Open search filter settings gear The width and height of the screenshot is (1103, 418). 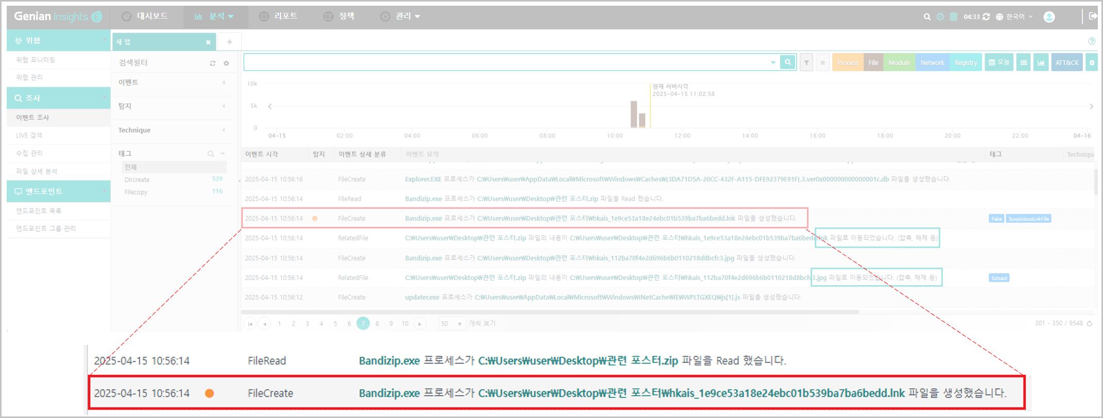pyautogui.click(x=226, y=63)
